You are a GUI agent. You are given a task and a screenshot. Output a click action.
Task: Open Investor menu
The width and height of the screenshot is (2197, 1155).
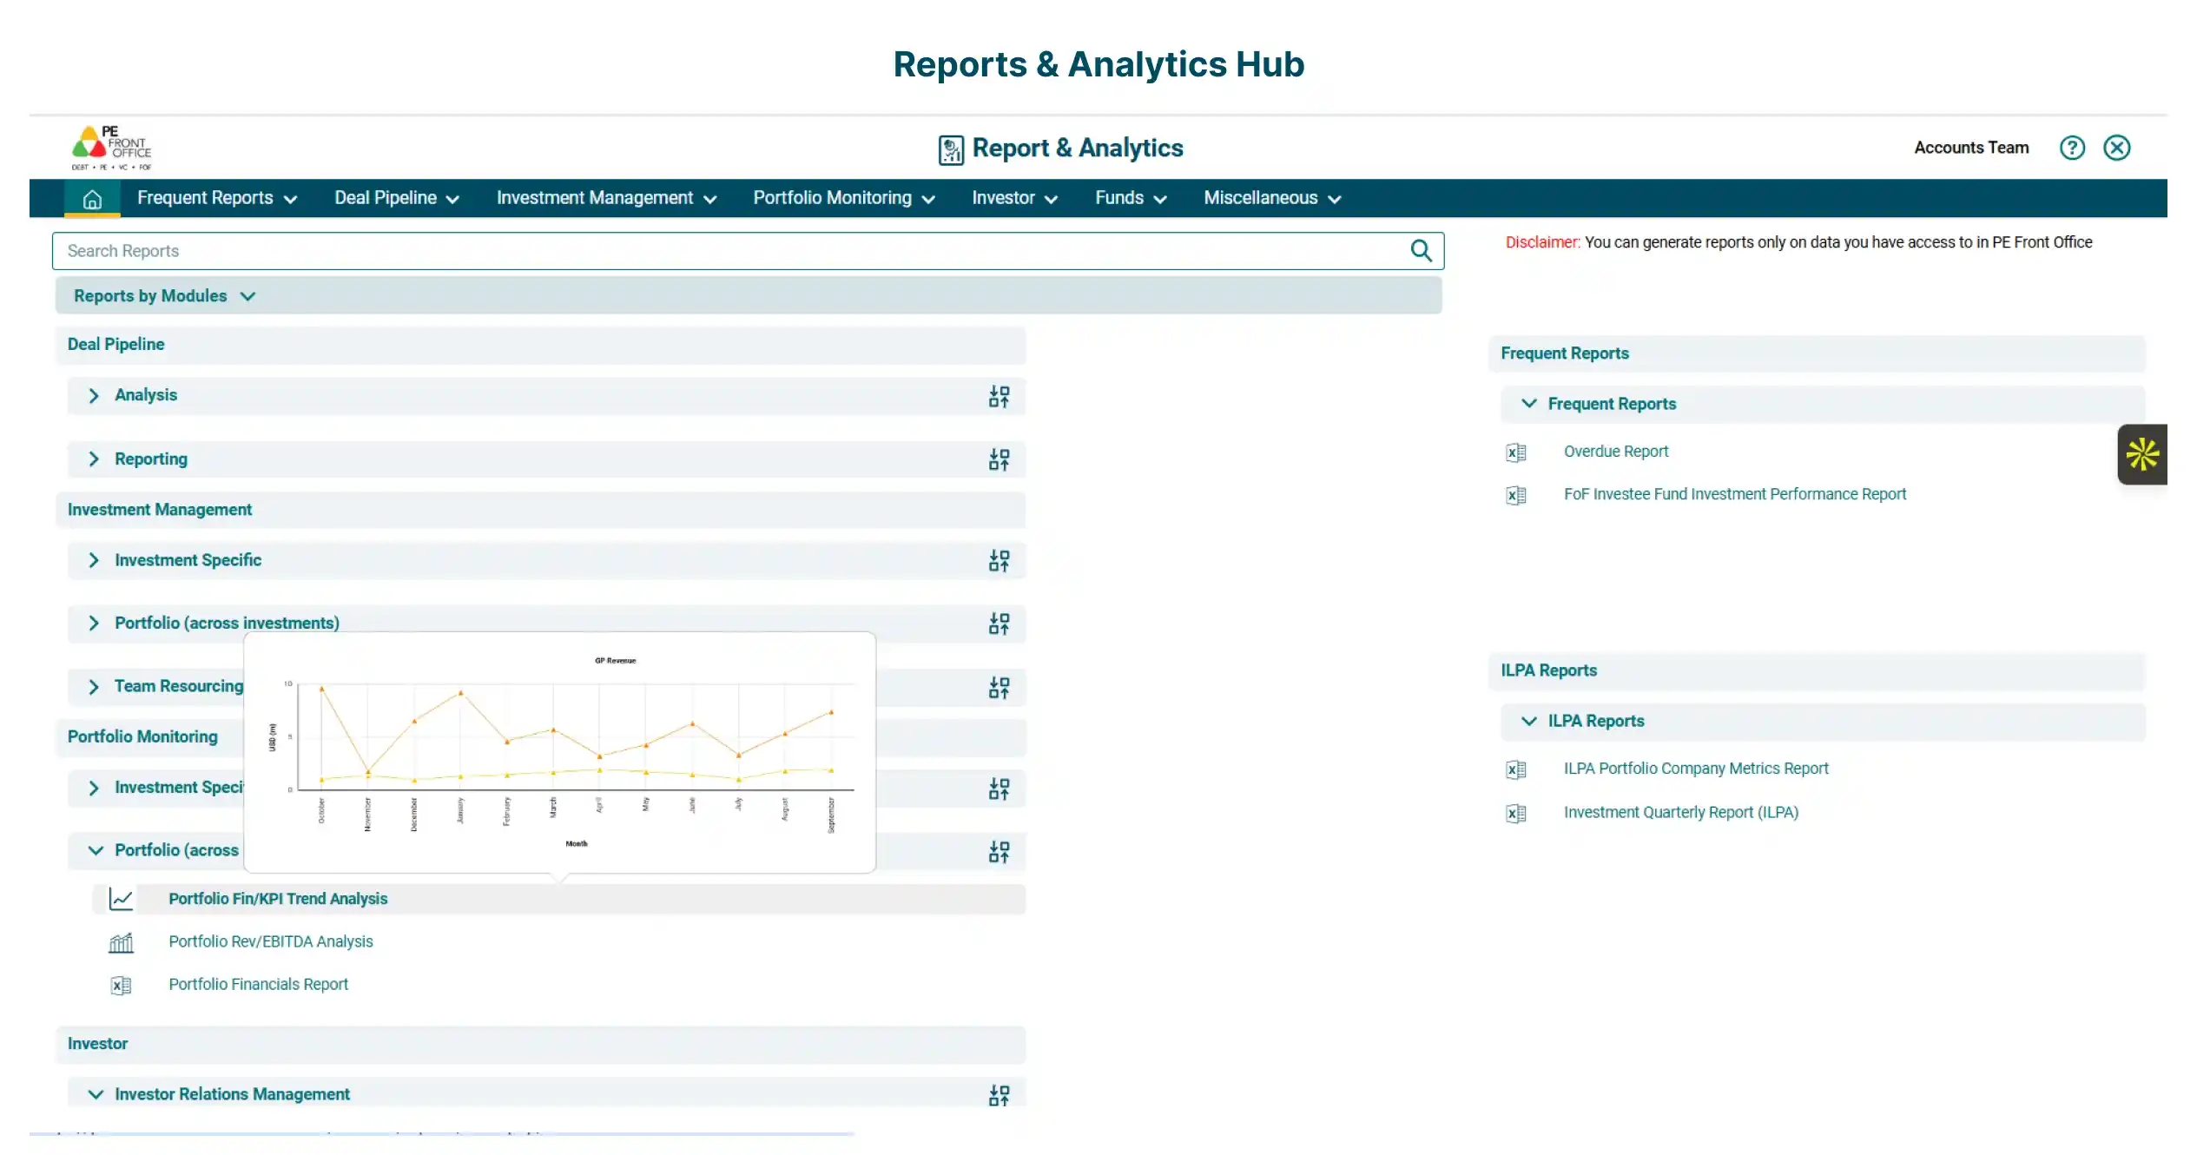click(x=1014, y=198)
